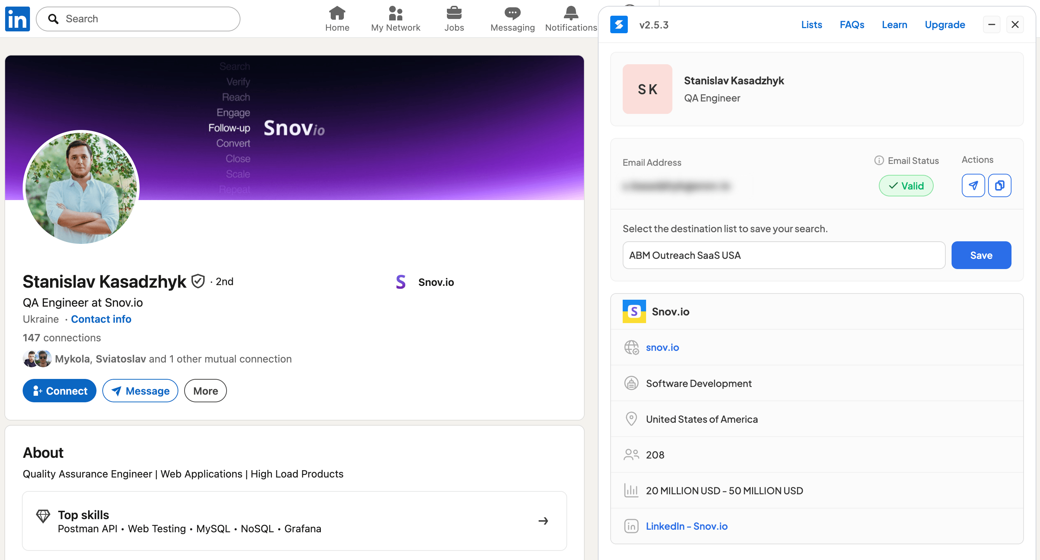
Task: Open Top skills with the arrow
Action: point(543,521)
